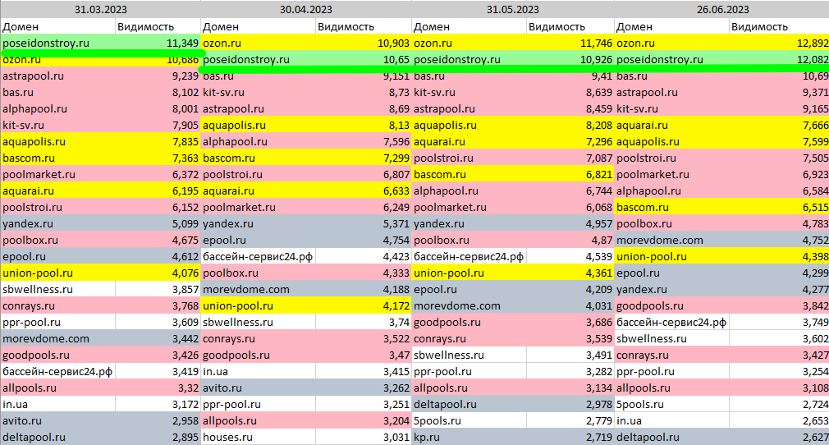
Task: Select aquarai.ru cell in the 26.06.2023 block
Action: pos(672,125)
